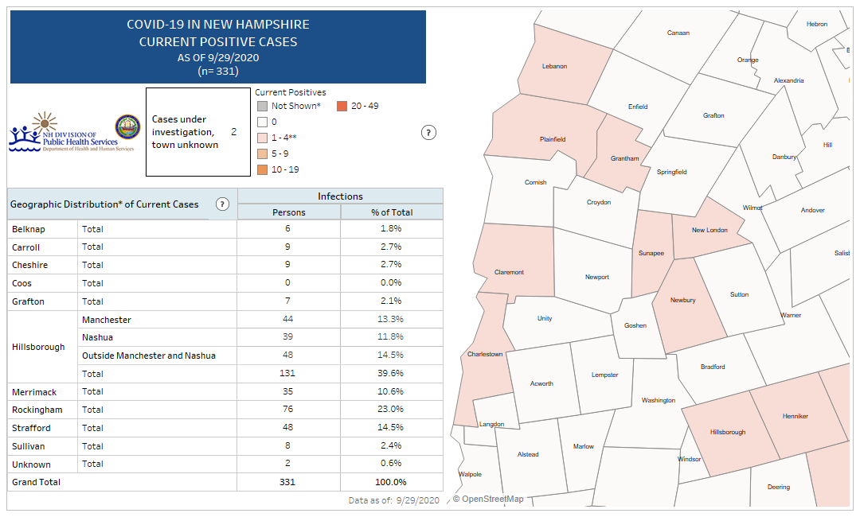Click the 'Persons' column header
Image resolution: width=860 pixels, height=517 pixels.
click(x=288, y=212)
